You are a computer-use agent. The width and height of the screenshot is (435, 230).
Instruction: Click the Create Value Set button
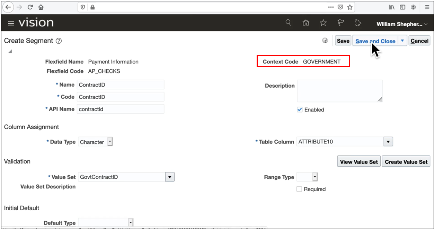coord(406,162)
